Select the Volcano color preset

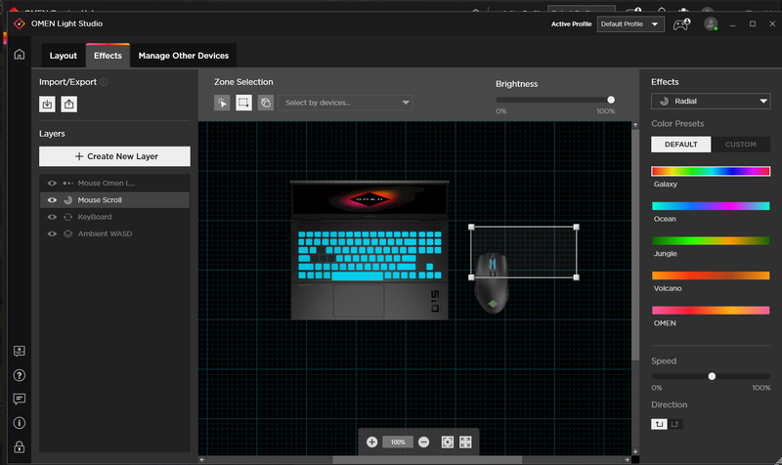pyautogui.click(x=711, y=275)
